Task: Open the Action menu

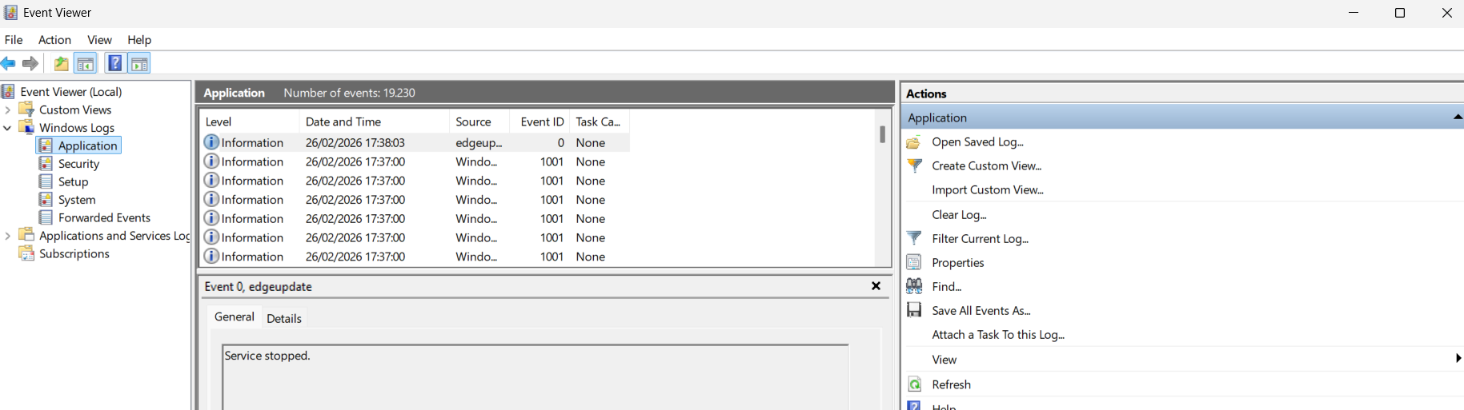Action: click(54, 40)
